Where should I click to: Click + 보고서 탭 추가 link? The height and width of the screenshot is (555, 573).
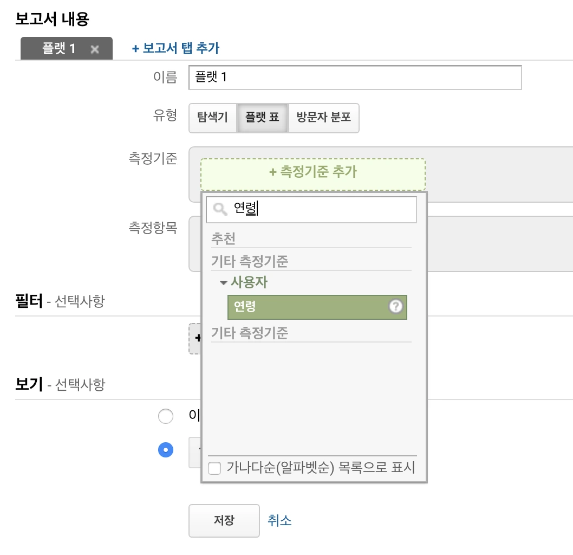click(x=175, y=48)
